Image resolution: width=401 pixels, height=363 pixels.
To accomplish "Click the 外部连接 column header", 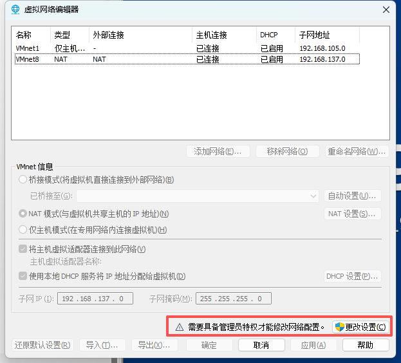I will coord(141,35).
